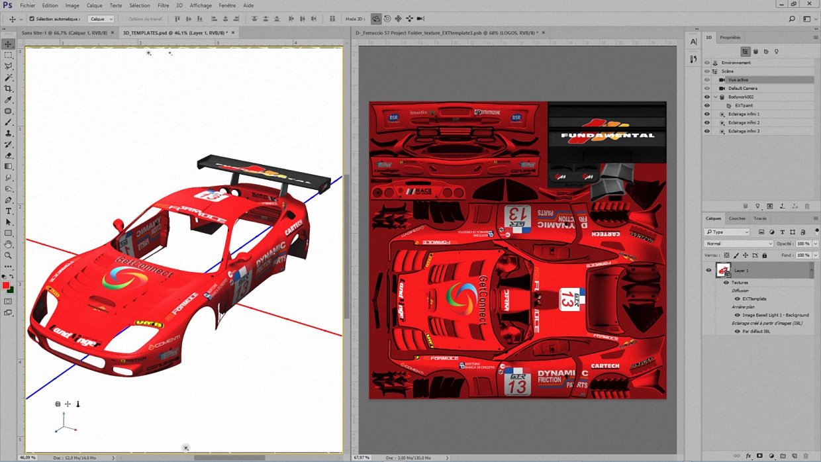Open the layer filter Type dropdown
Screen dimensions: 821x462
pyautogui.click(x=727, y=232)
